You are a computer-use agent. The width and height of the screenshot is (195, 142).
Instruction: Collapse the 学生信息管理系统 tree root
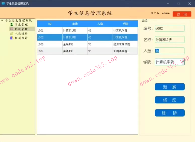pos(2,20)
